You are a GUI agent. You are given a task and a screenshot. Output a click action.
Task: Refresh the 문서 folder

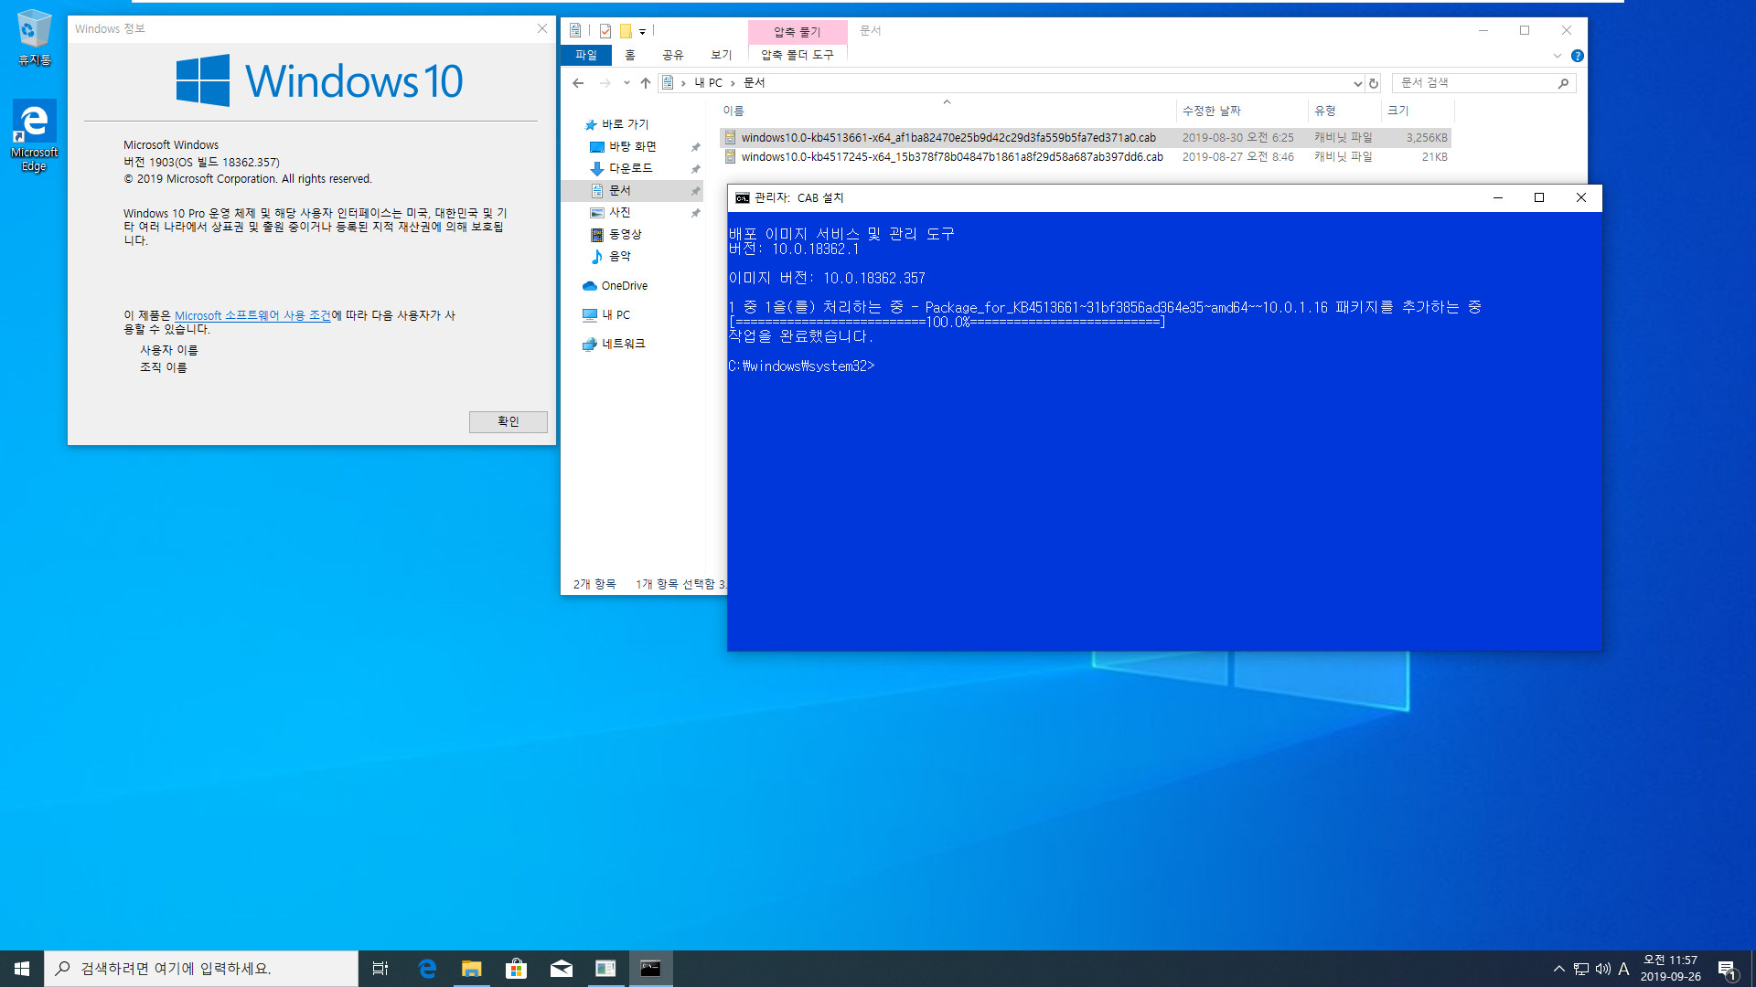1373,83
